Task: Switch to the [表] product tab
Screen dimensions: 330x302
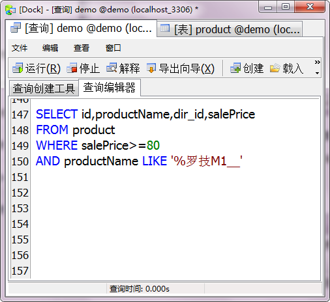Action: point(230,29)
